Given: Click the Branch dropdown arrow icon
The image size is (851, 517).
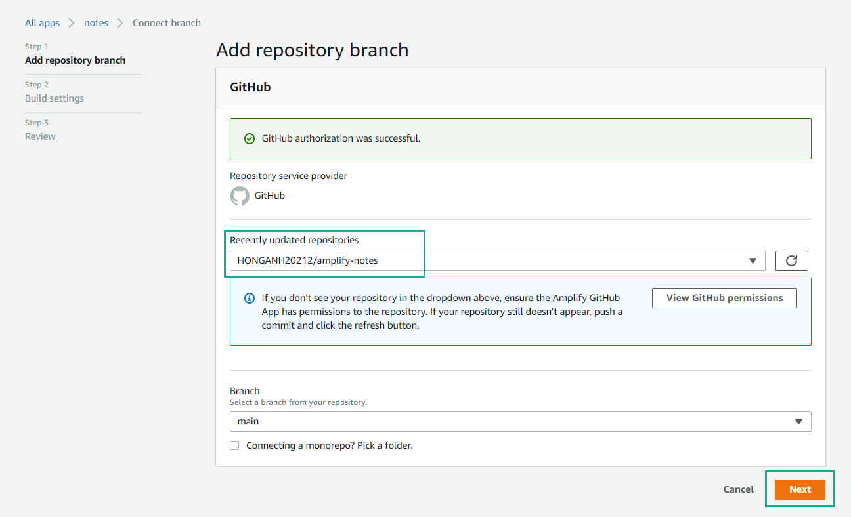Looking at the screenshot, I should [x=798, y=421].
